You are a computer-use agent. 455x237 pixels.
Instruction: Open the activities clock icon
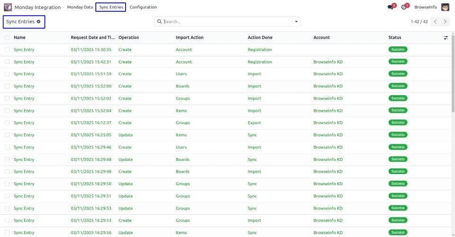pos(404,7)
